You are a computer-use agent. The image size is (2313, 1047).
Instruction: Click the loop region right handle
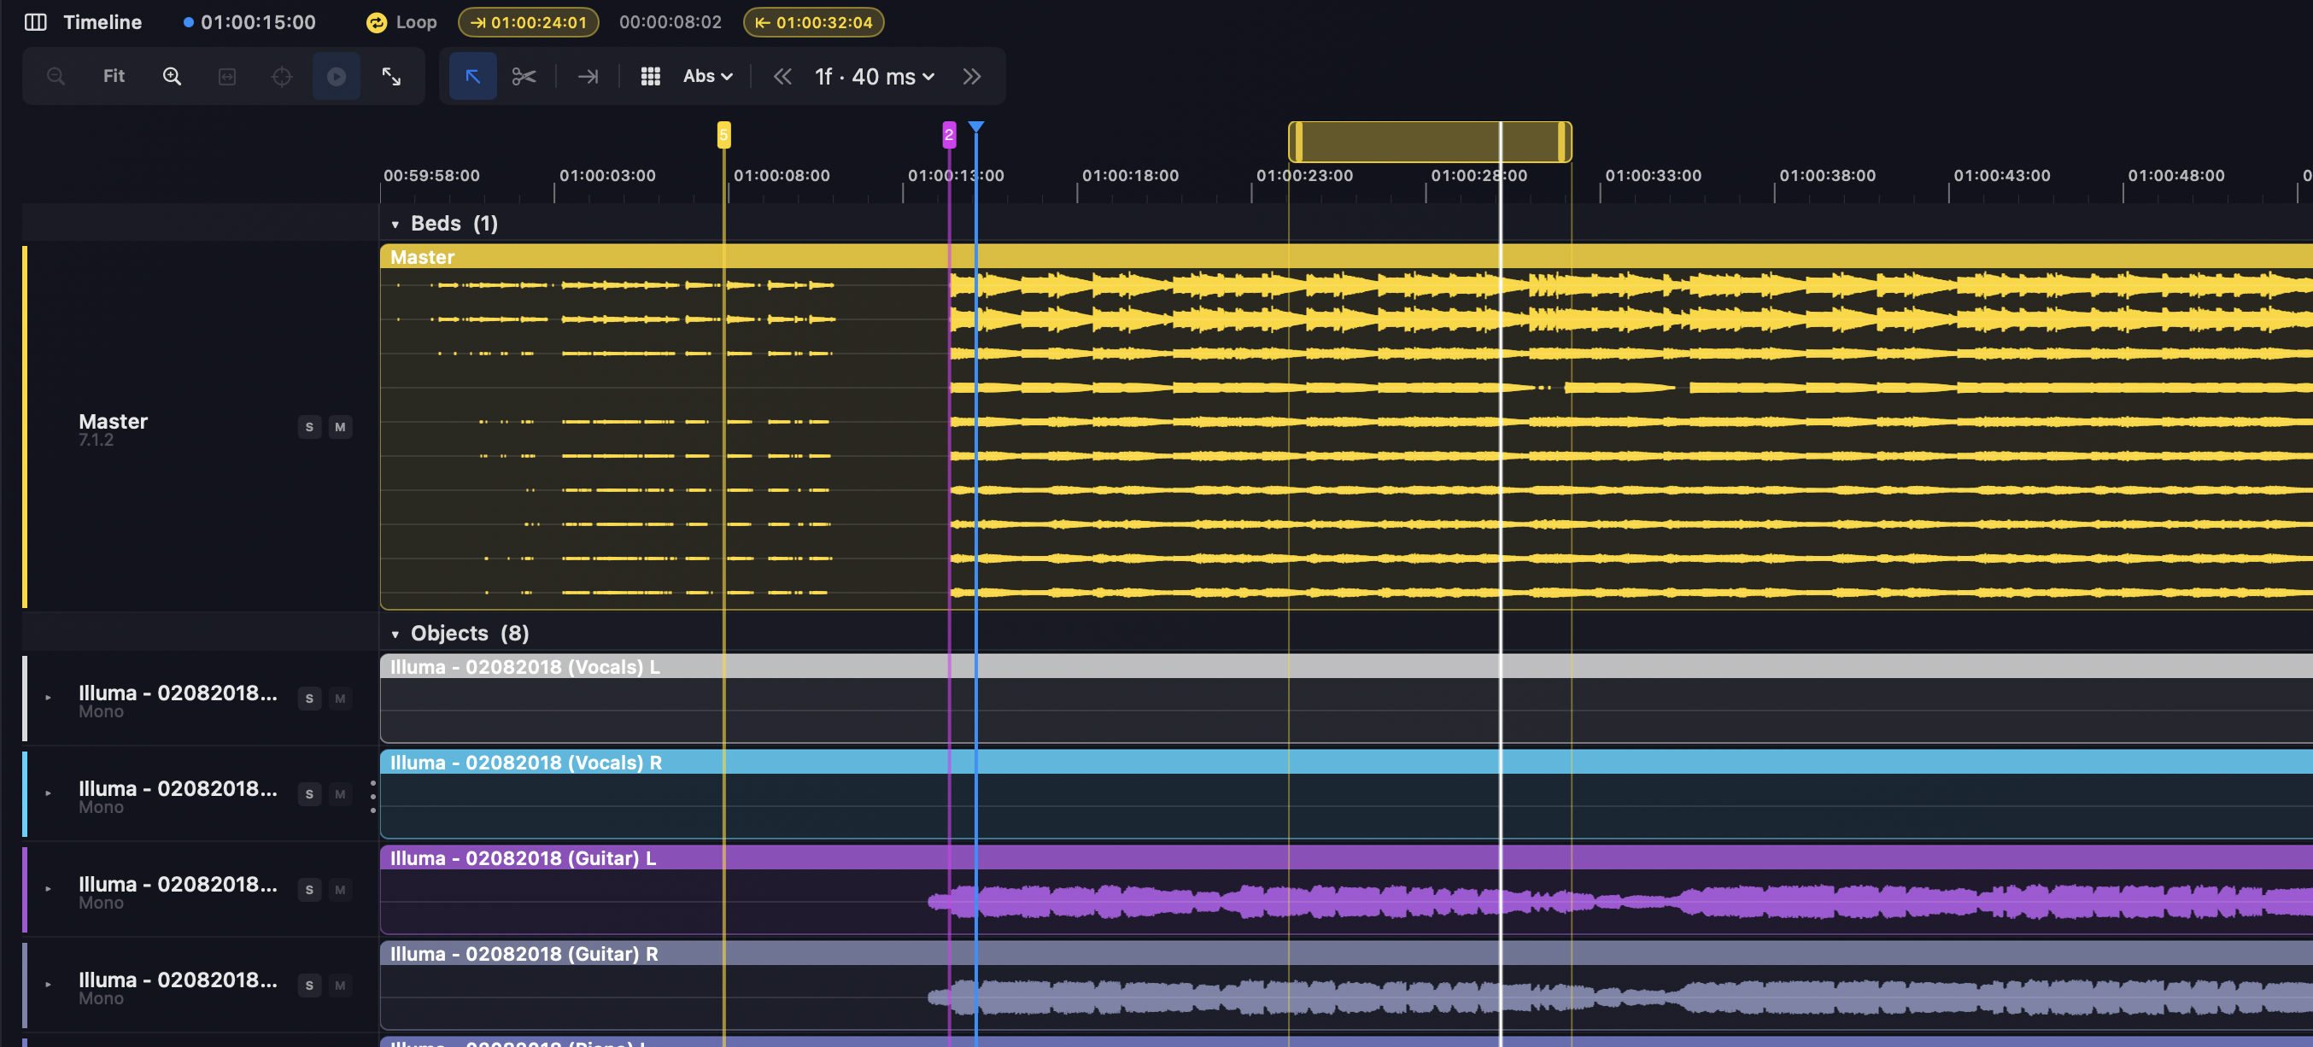coord(1562,142)
